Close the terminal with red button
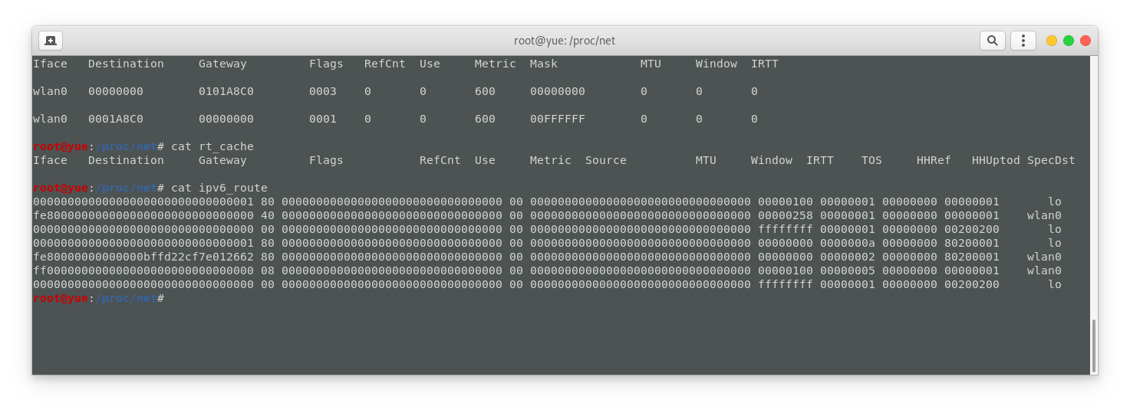 pyautogui.click(x=1086, y=41)
